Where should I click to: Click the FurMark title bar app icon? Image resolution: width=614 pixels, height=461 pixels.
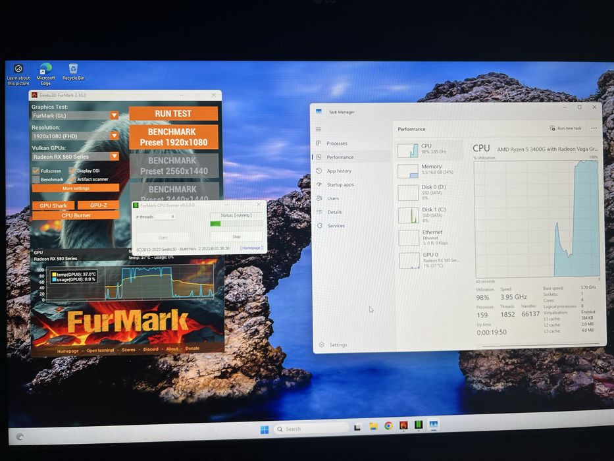34,95
